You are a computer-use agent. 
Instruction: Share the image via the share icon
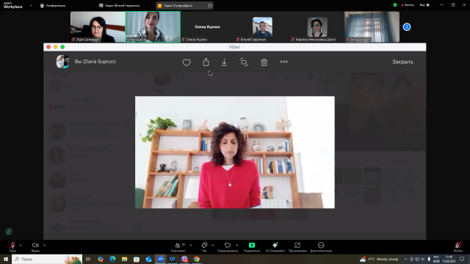206,62
